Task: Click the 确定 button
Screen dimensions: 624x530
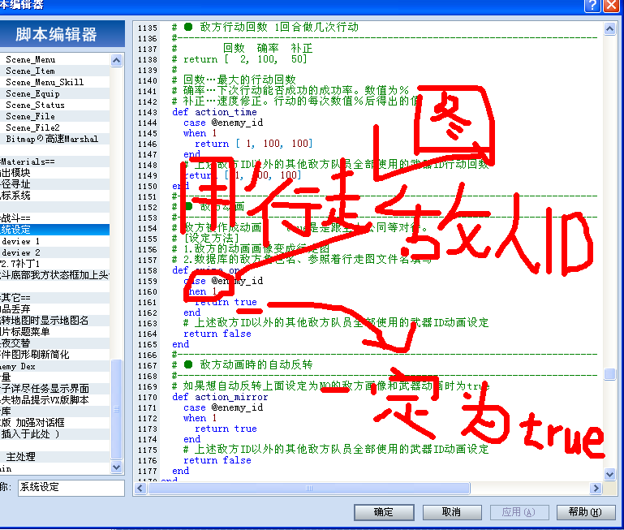Action: pyautogui.click(x=384, y=512)
